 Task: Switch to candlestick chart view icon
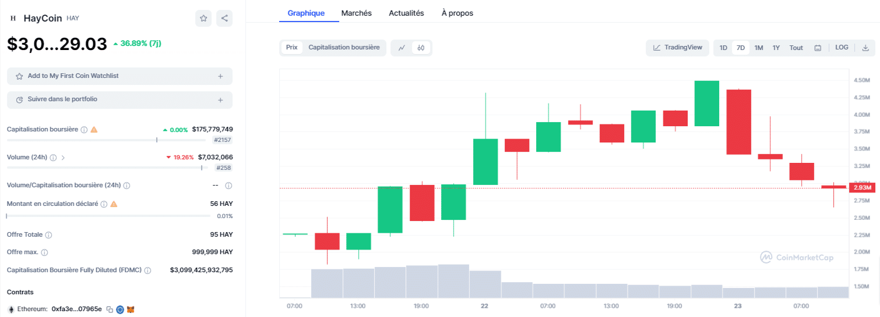(x=421, y=48)
